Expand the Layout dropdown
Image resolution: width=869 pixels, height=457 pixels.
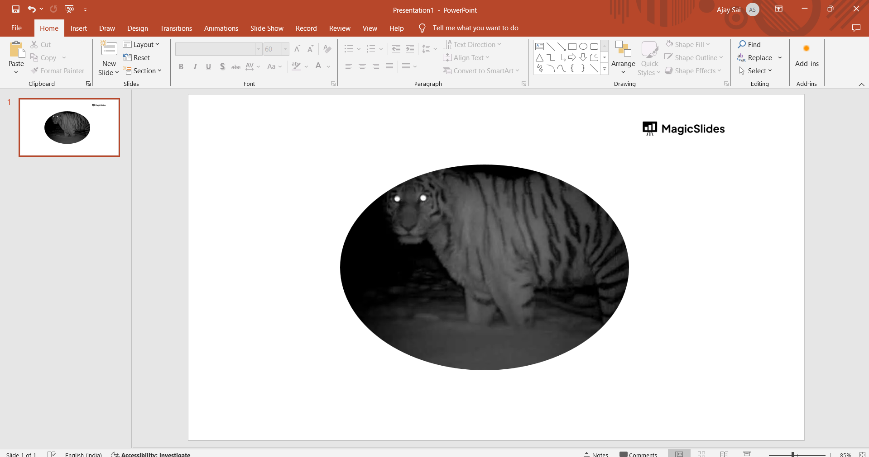tap(141, 44)
